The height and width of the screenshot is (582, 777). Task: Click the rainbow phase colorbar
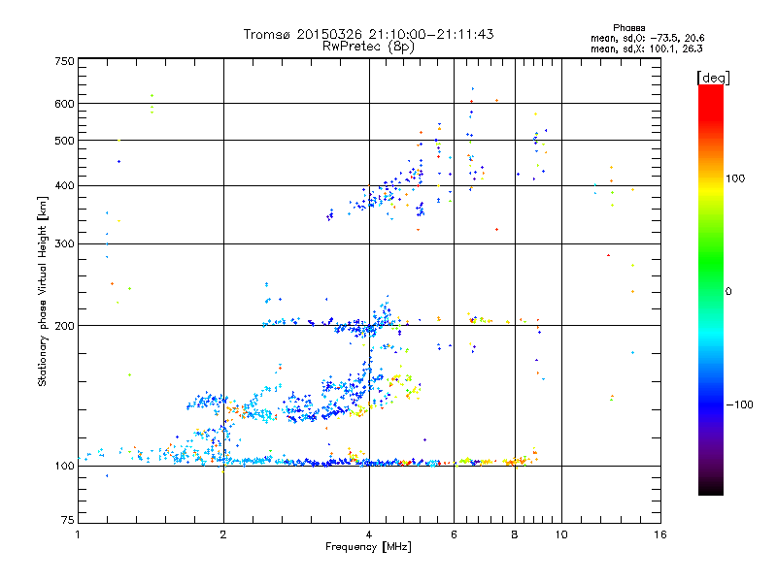coord(711,289)
